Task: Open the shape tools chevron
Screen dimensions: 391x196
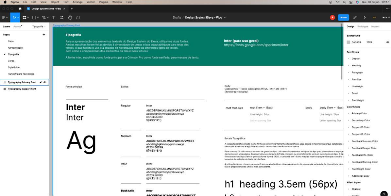Action: tap(38, 18)
